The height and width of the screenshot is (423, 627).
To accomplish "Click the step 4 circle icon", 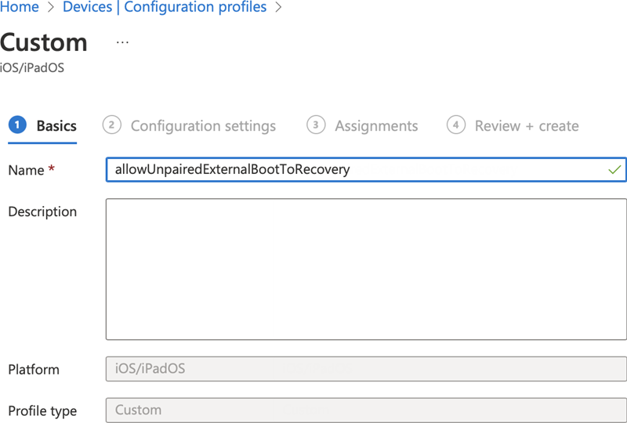I will [x=456, y=125].
